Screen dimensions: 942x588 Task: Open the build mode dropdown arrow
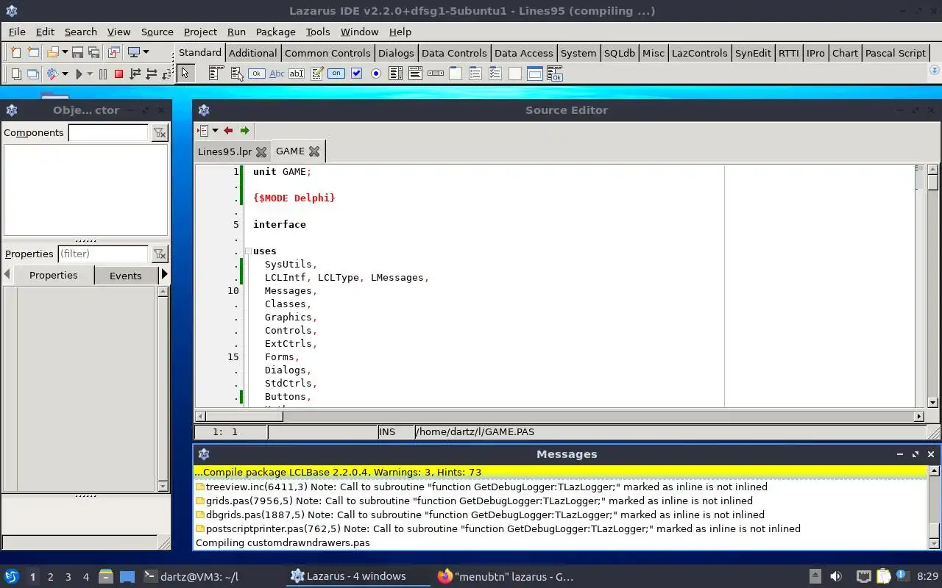[x=65, y=73]
